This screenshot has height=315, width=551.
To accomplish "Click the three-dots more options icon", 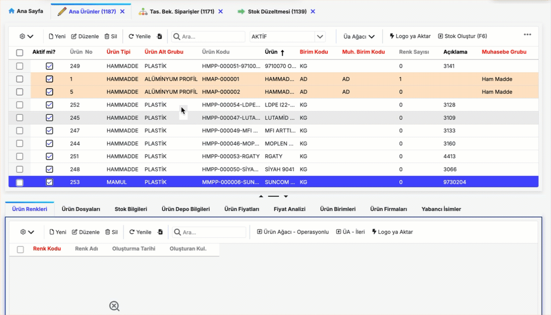I will [527, 35].
